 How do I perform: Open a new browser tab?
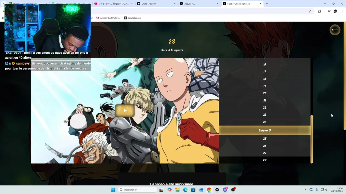(267, 4)
